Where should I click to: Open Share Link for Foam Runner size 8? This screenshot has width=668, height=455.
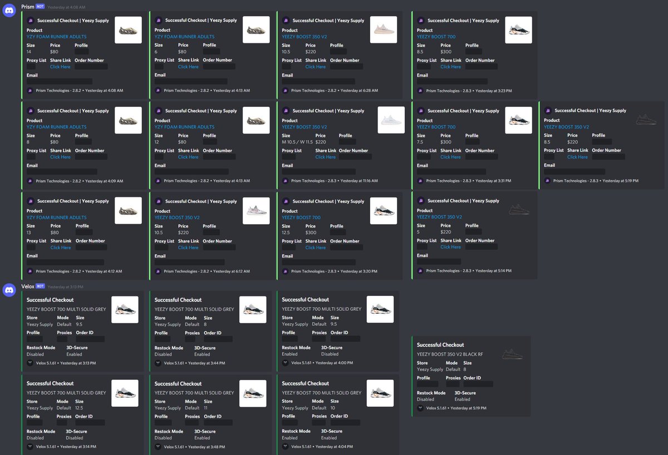point(61,157)
